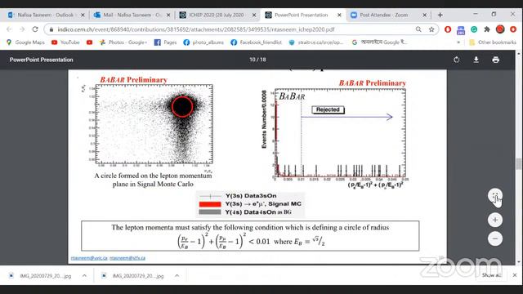
Task: Close the Nafisa Tasneem Outlook tab
Action: tap(83, 15)
